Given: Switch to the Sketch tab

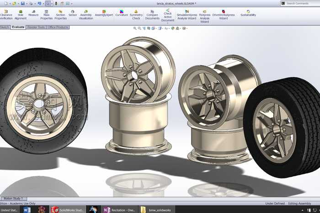Looking at the screenshot, I should coord(5,27).
